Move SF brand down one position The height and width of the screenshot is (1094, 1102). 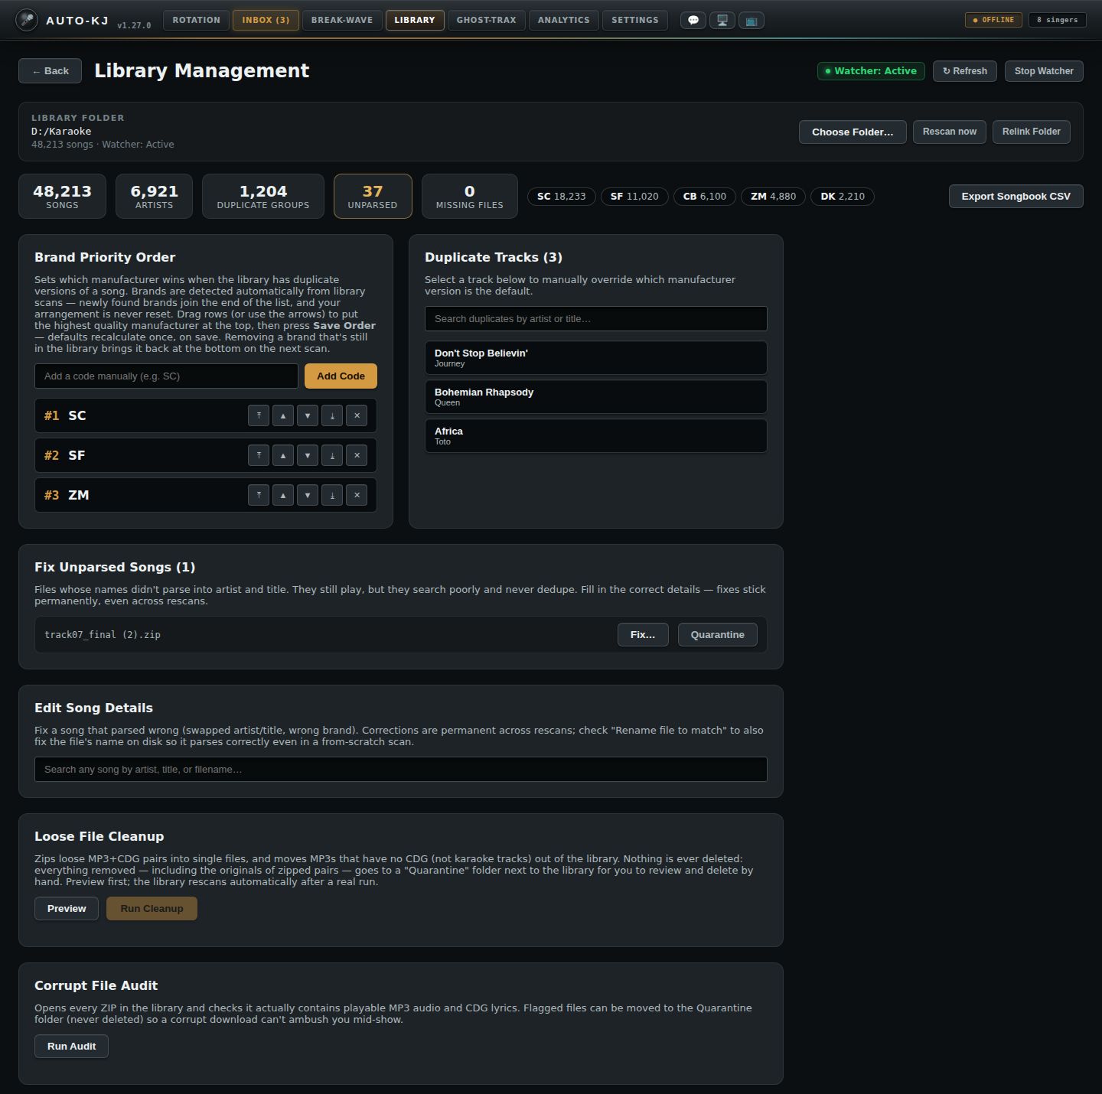[x=308, y=455]
